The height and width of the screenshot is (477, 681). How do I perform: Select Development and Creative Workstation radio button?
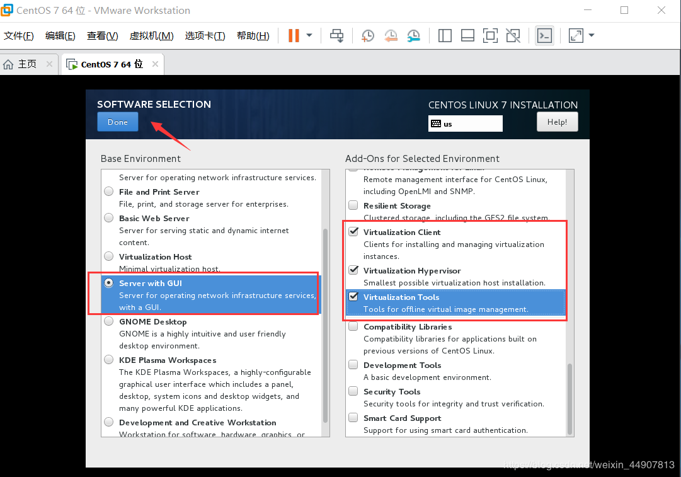108,422
